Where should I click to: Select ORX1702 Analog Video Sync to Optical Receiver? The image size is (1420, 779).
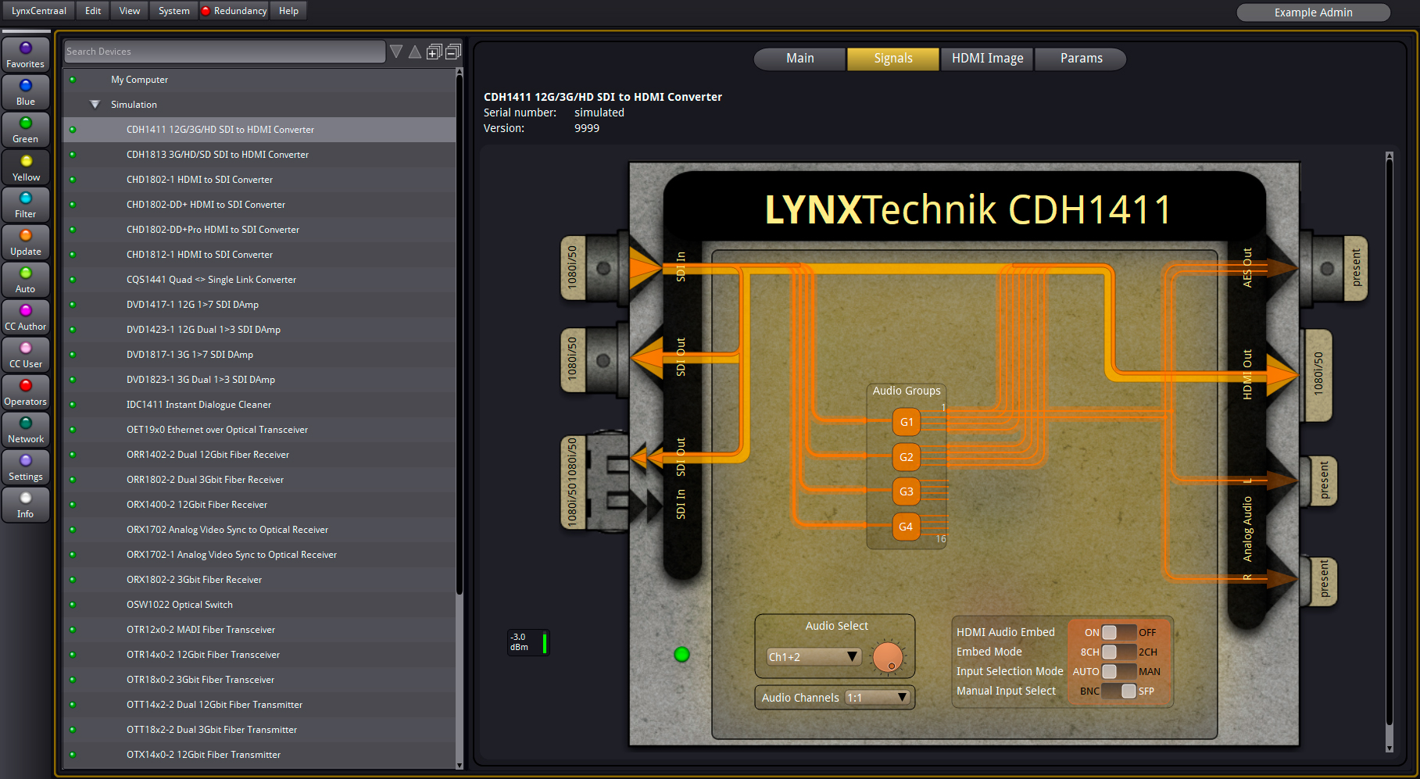[259, 530]
